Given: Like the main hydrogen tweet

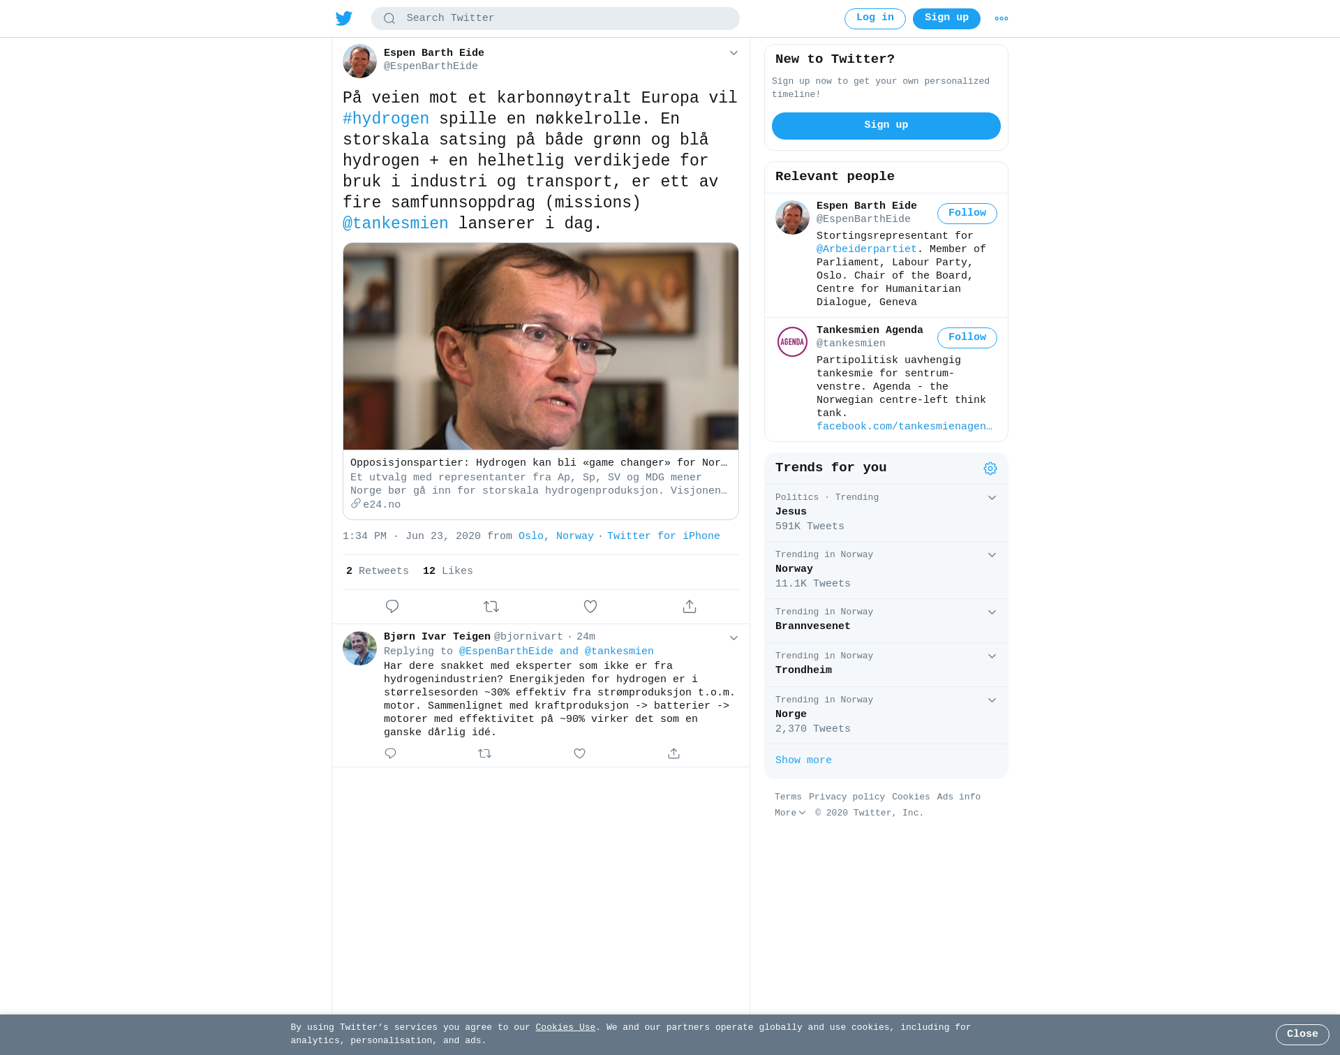Looking at the screenshot, I should pos(590,607).
